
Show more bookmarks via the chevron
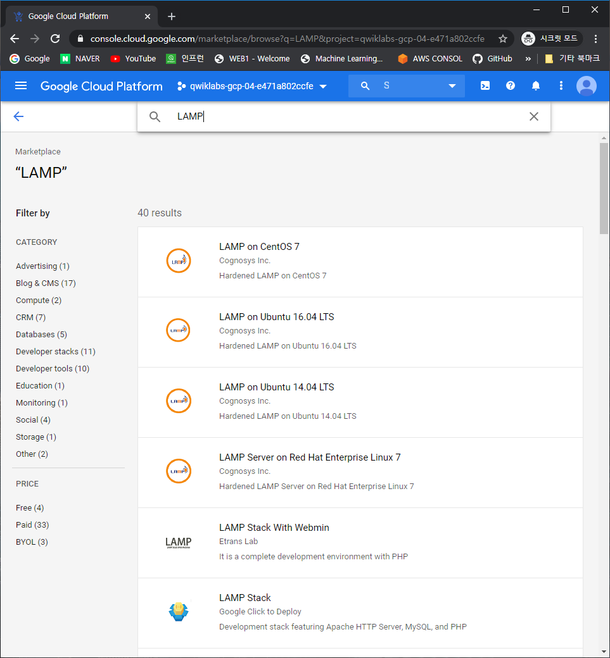pos(528,59)
